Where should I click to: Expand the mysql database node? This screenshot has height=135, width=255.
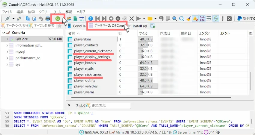(7, 52)
